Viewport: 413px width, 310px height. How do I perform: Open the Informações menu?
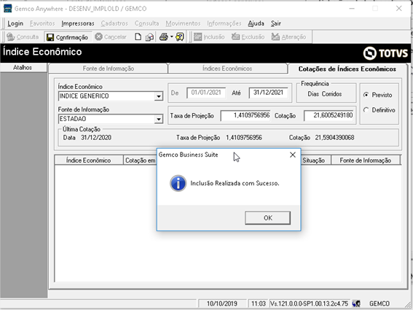(224, 23)
